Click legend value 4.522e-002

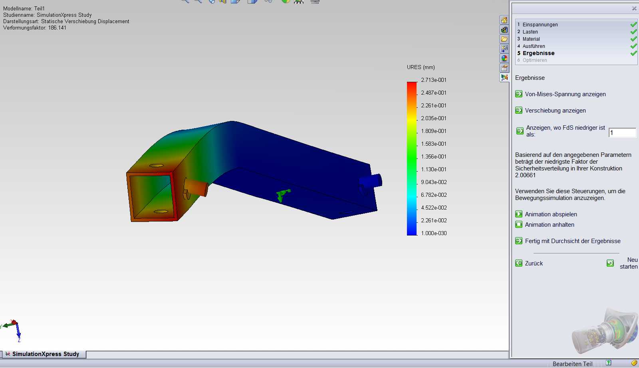(434, 208)
